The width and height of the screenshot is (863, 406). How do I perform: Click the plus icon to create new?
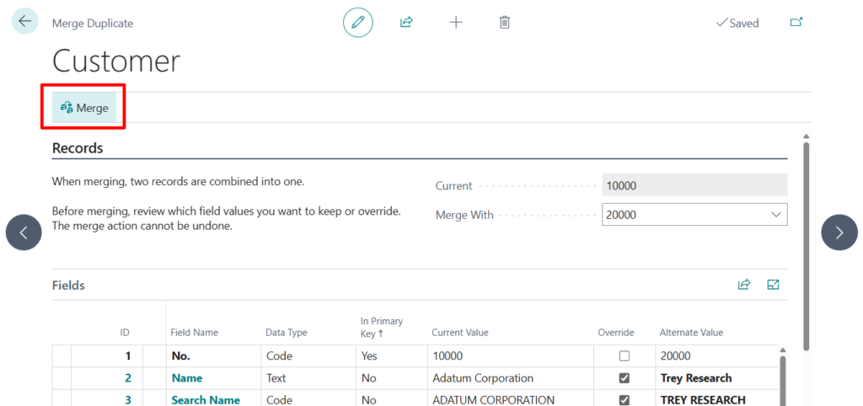(x=456, y=23)
